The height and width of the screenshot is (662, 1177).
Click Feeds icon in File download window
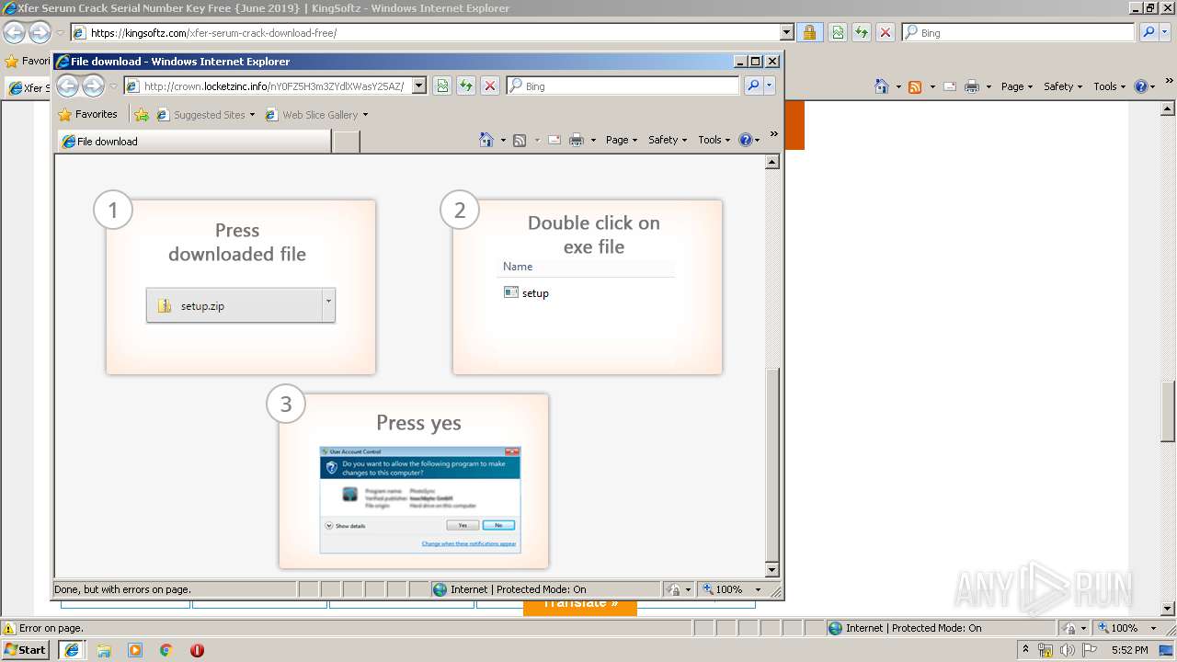[x=520, y=140]
